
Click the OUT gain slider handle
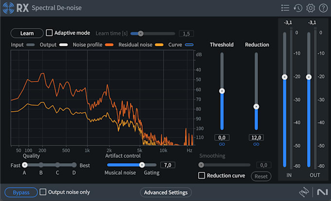pyautogui.click(x=309, y=77)
